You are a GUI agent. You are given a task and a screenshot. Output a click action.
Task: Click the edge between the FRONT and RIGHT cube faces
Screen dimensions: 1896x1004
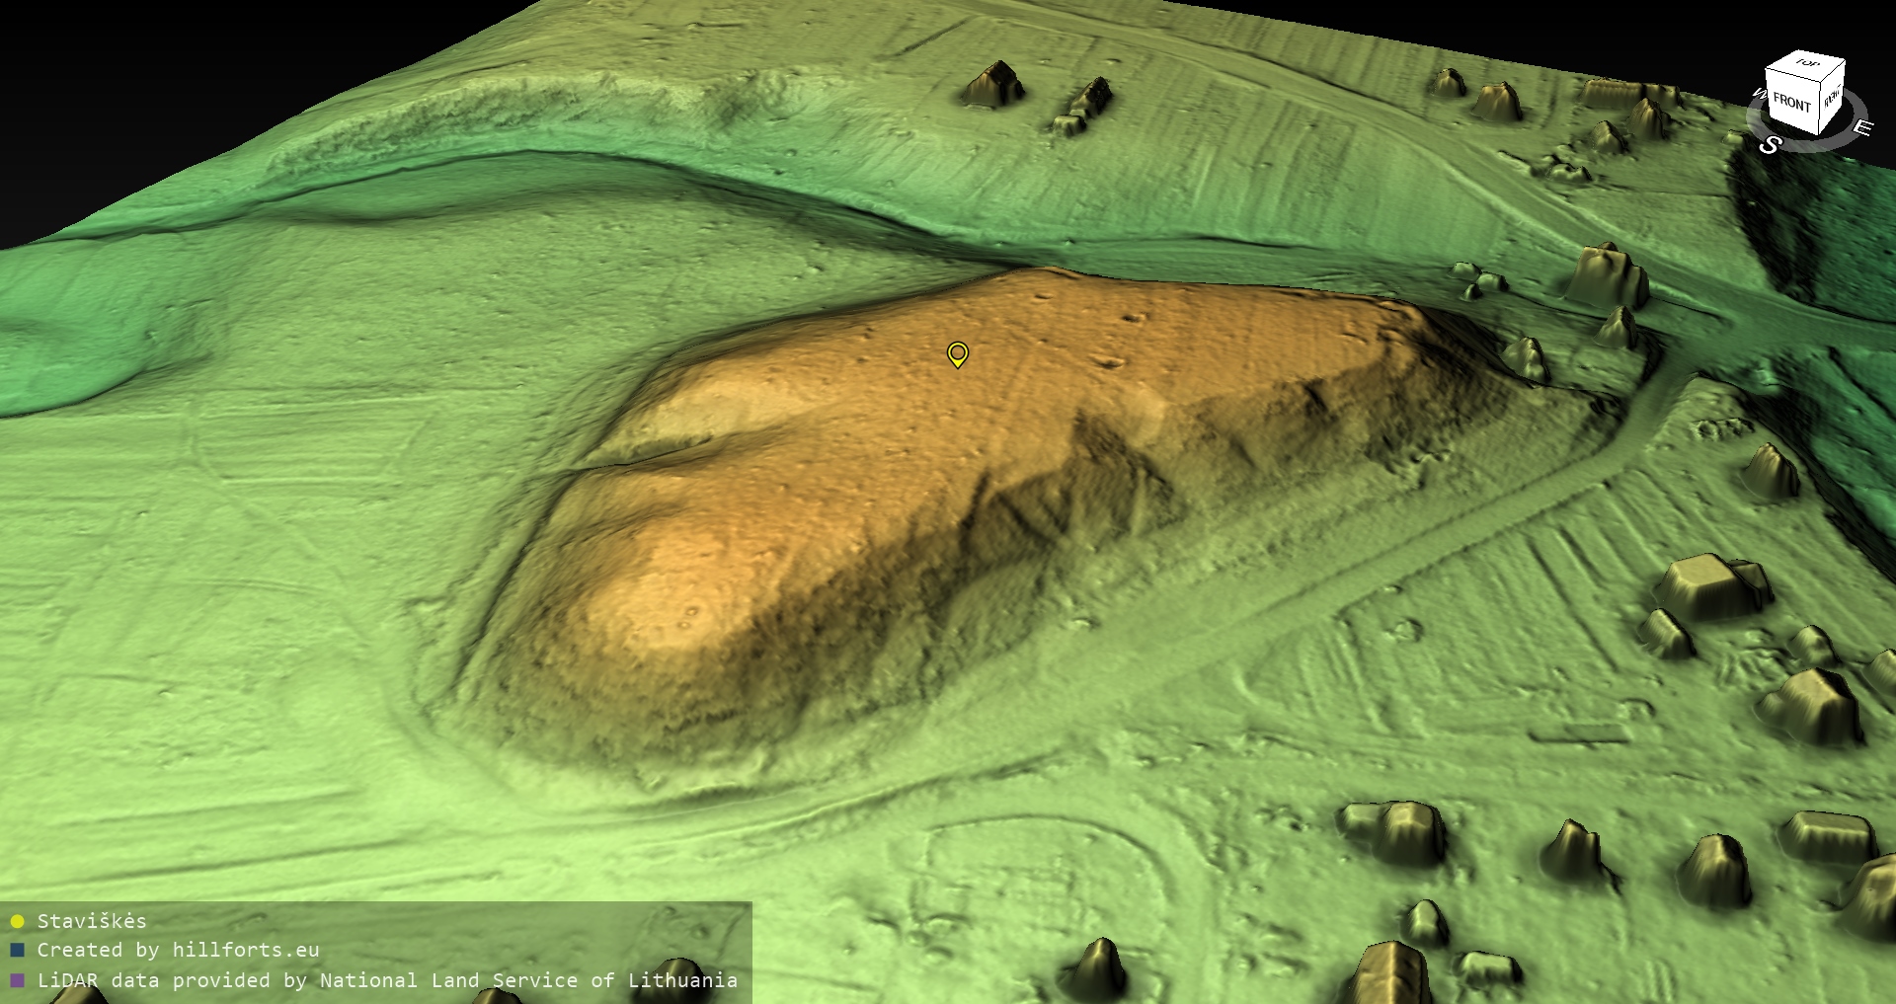pos(1818,107)
